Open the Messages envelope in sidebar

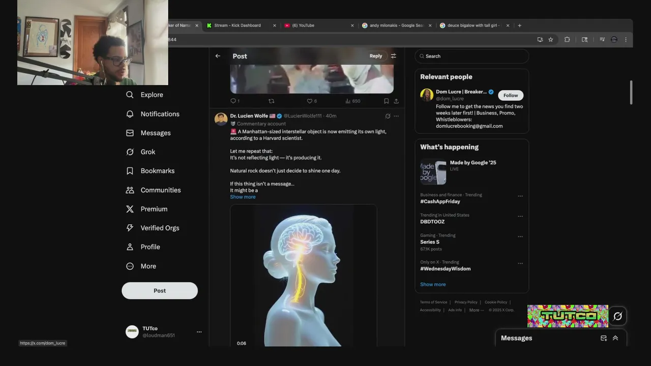coord(149,133)
